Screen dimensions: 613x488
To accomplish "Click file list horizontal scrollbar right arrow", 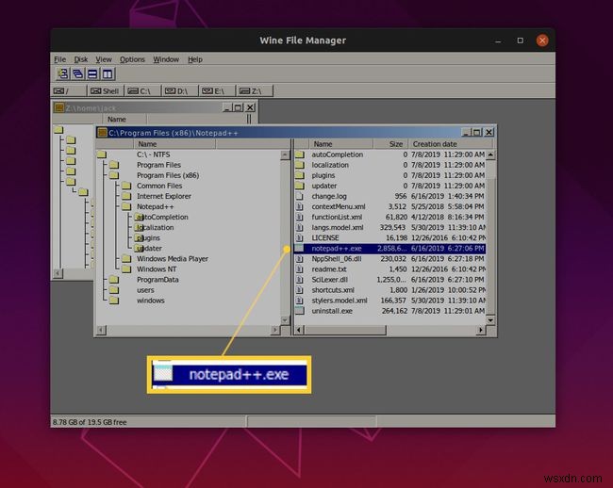I will (x=481, y=330).
